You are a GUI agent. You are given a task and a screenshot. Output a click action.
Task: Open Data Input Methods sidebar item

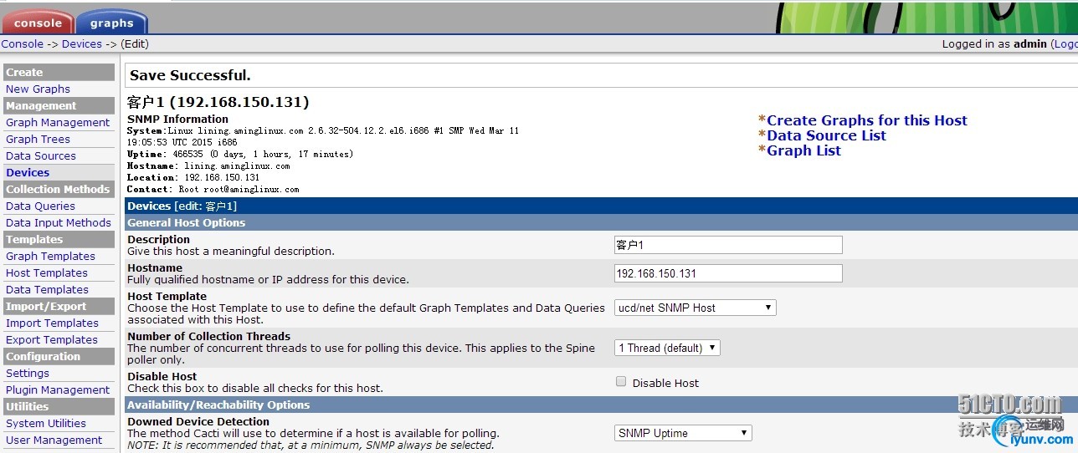coord(59,223)
